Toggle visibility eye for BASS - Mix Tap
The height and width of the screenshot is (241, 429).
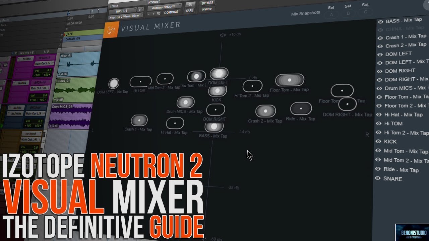[380, 21]
